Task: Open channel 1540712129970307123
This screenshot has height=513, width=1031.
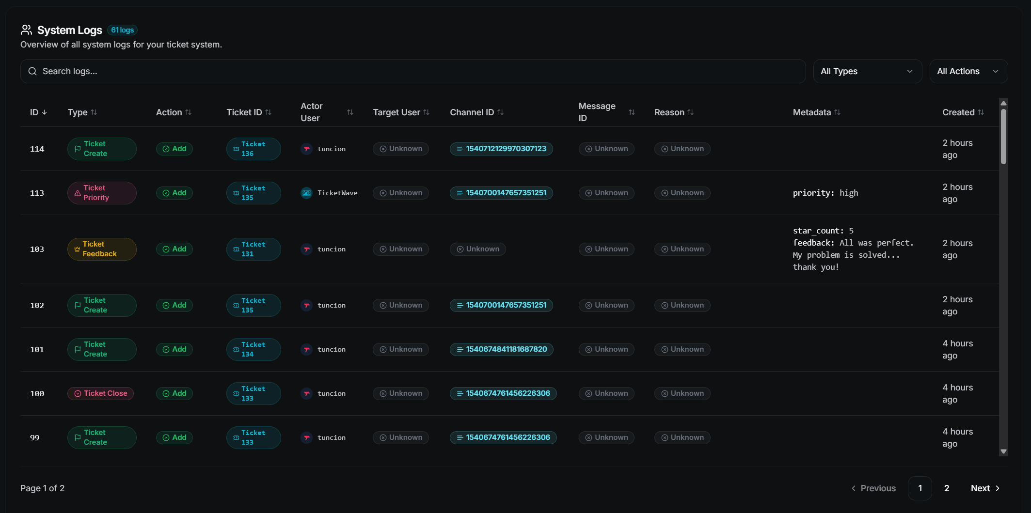Action: [501, 149]
